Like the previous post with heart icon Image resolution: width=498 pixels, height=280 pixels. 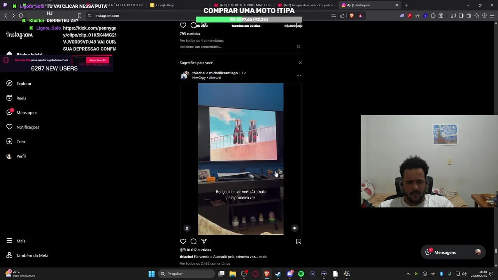[x=183, y=25]
